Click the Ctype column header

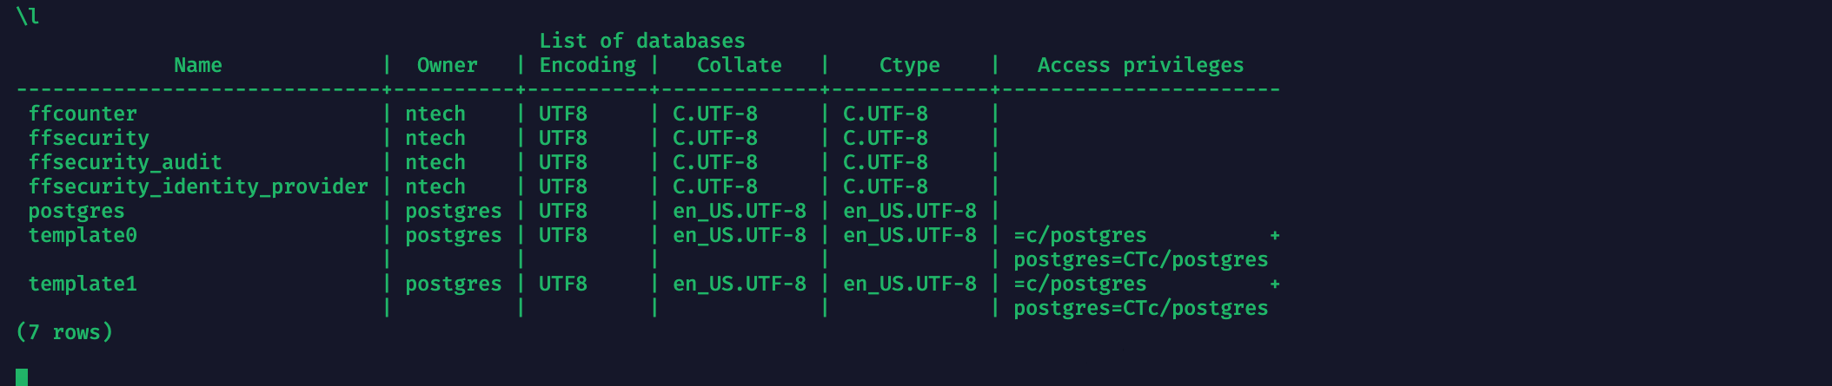(x=909, y=65)
